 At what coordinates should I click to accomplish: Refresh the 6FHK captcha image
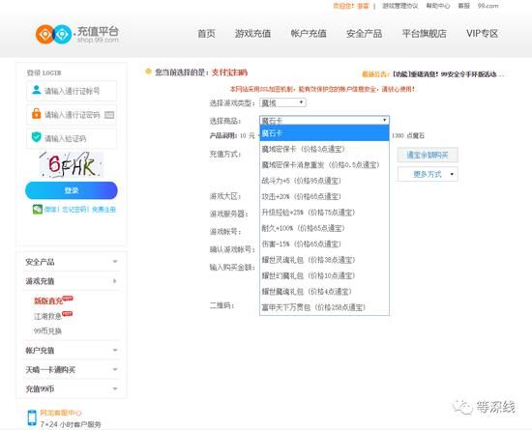[x=71, y=164]
